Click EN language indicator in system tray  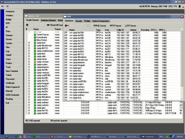pyautogui.click(x=161, y=136)
